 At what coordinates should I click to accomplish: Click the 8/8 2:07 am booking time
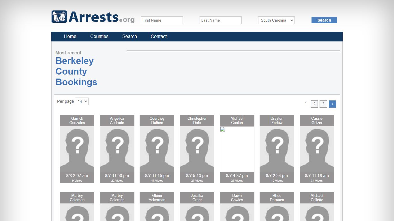[77, 176]
